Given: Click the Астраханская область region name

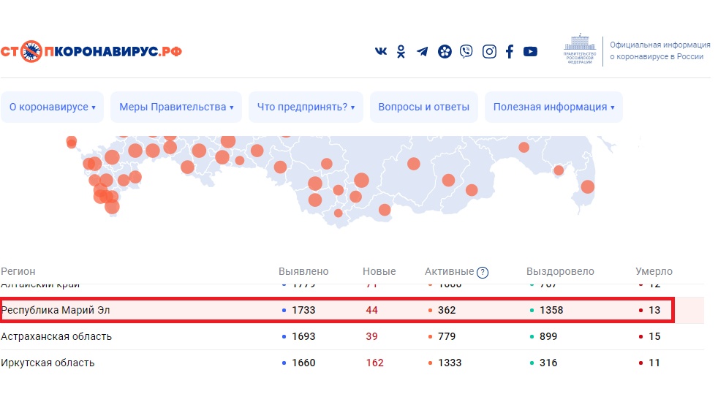Looking at the screenshot, I should coord(56,336).
